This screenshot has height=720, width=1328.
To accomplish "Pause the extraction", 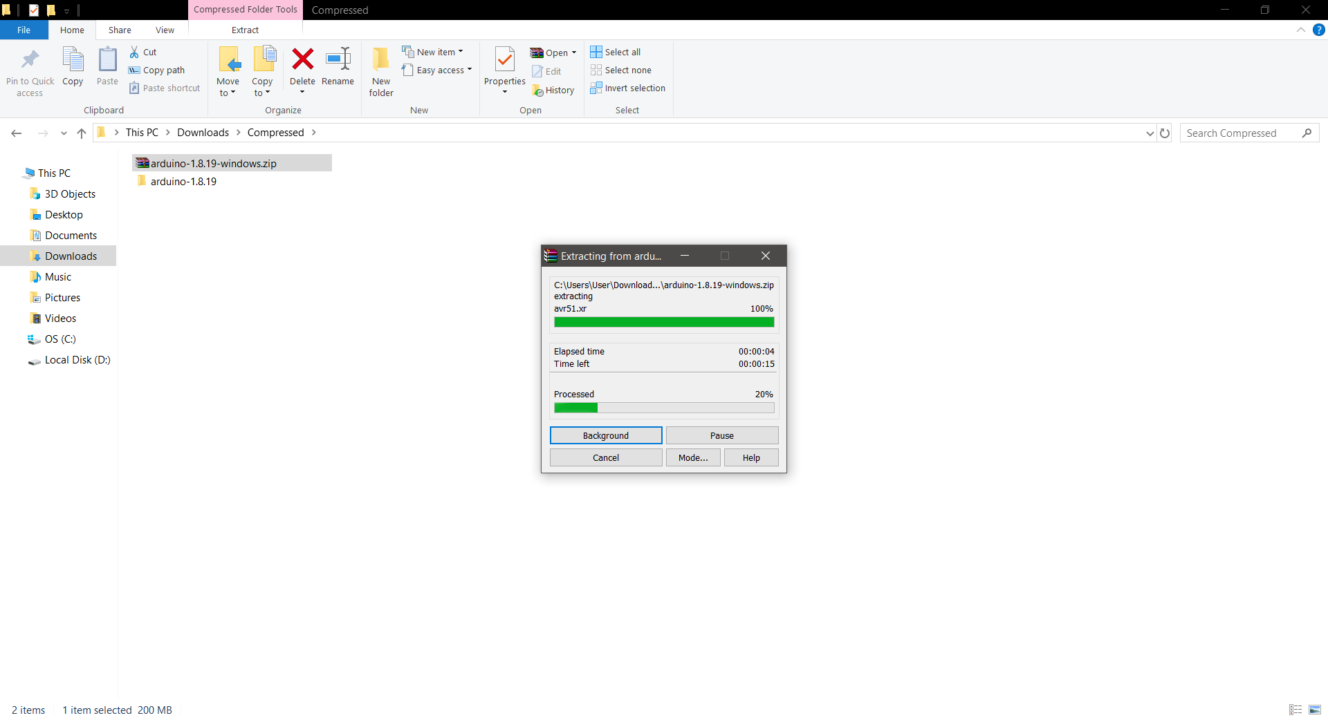I will pyautogui.click(x=722, y=435).
